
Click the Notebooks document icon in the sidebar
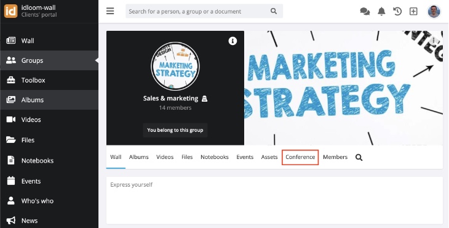click(x=11, y=160)
